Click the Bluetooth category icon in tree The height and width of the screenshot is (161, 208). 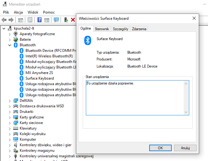pyautogui.click(x=16, y=45)
